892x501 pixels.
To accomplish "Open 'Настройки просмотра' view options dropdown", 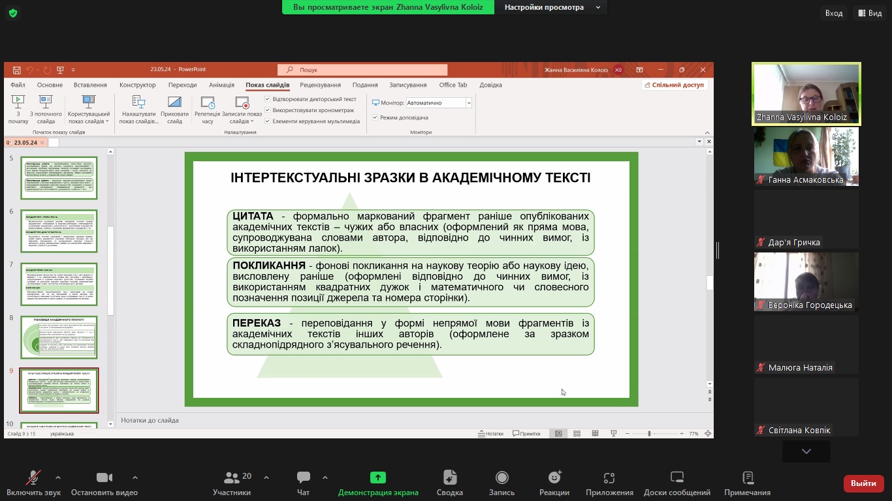I will 551,7.
